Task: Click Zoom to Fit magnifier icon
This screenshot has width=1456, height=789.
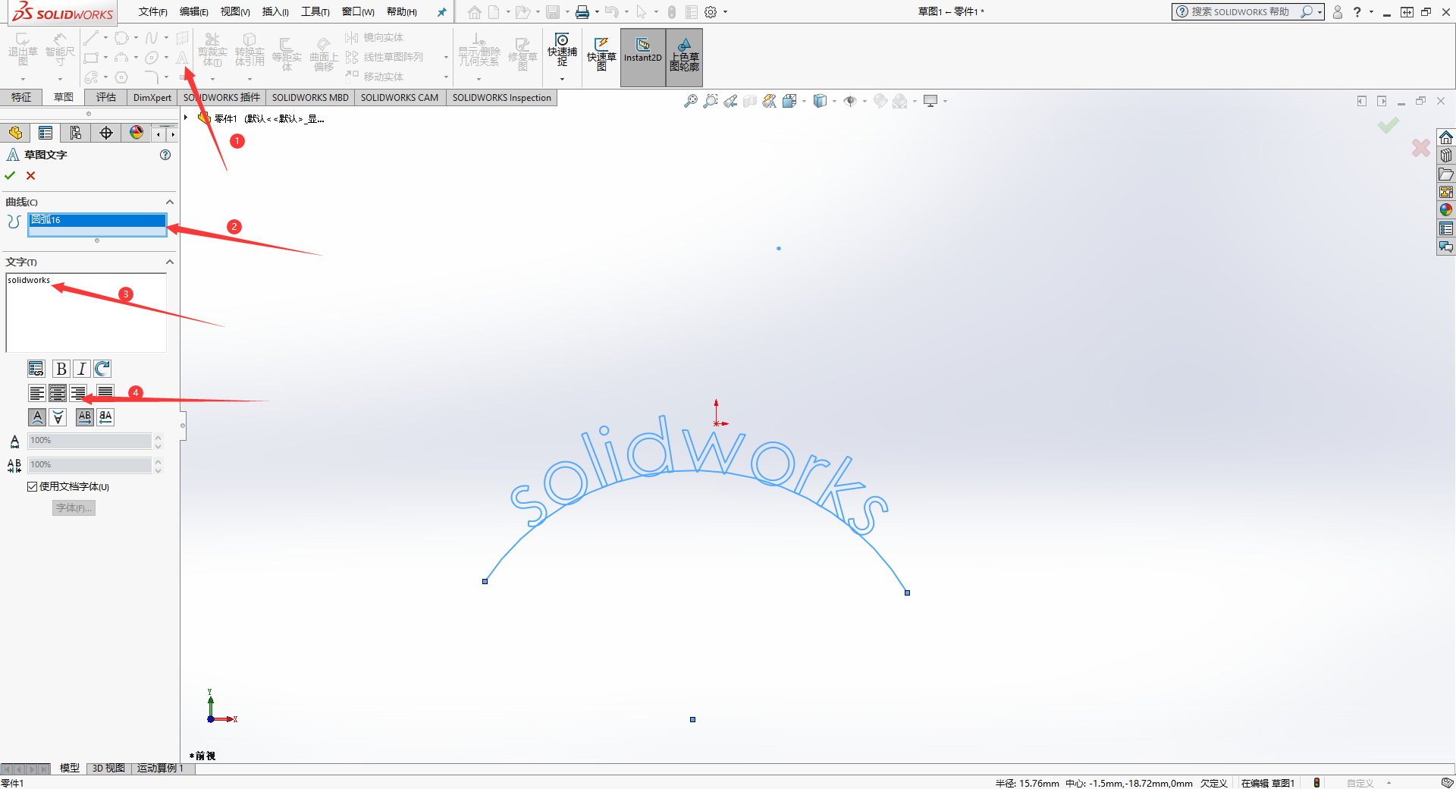Action: click(x=690, y=101)
